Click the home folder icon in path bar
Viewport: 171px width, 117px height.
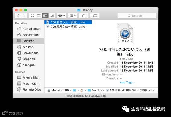(x=82, y=90)
